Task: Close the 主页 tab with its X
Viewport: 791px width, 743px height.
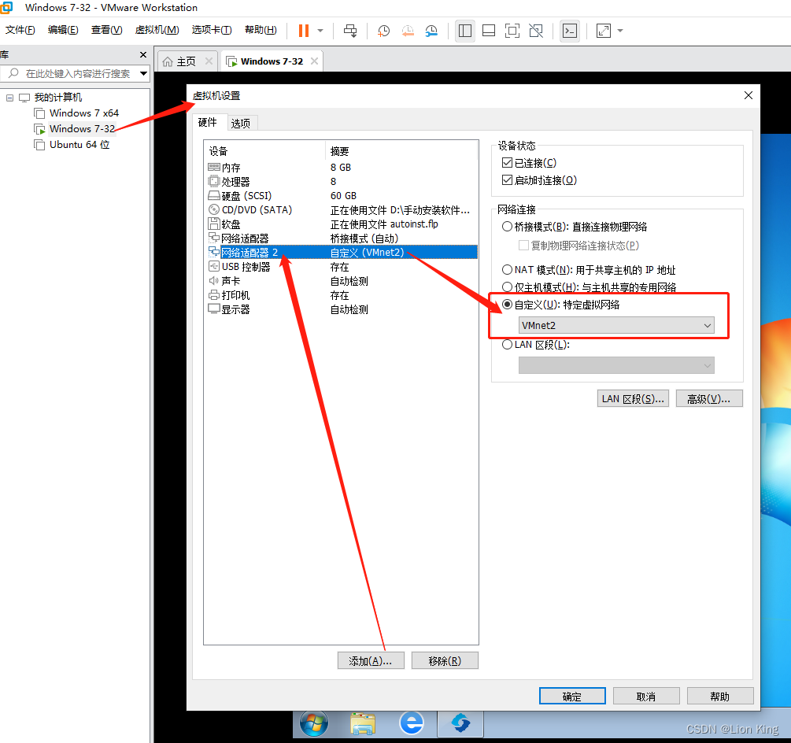Action: click(x=209, y=61)
